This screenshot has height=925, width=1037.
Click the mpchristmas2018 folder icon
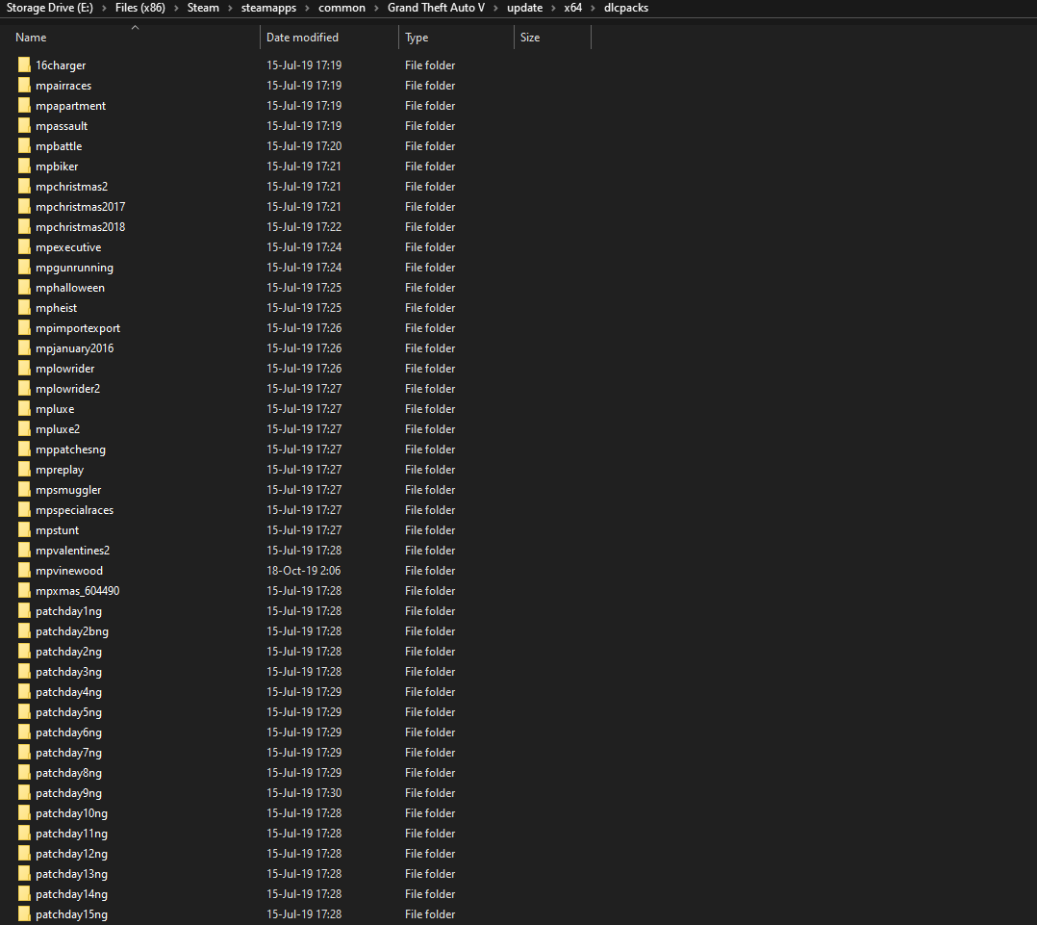tap(24, 227)
